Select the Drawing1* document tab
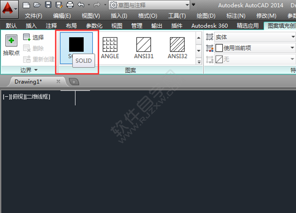 click(37, 81)
